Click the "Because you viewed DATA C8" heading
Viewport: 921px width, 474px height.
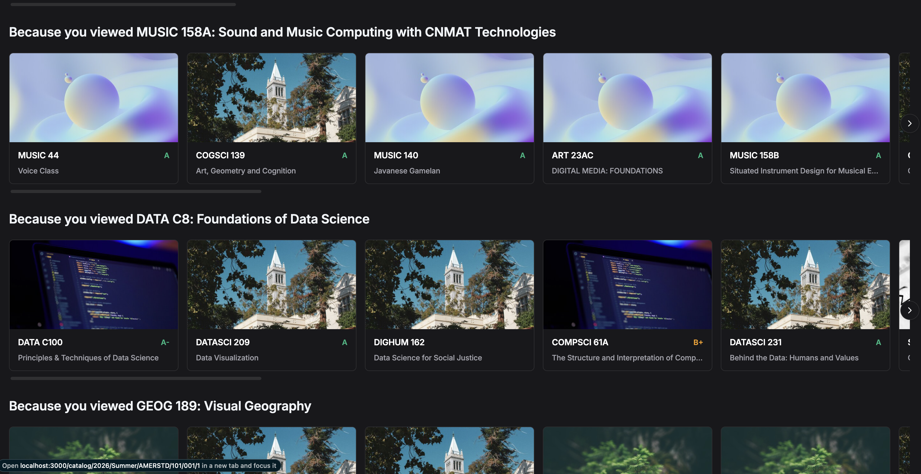189,219
